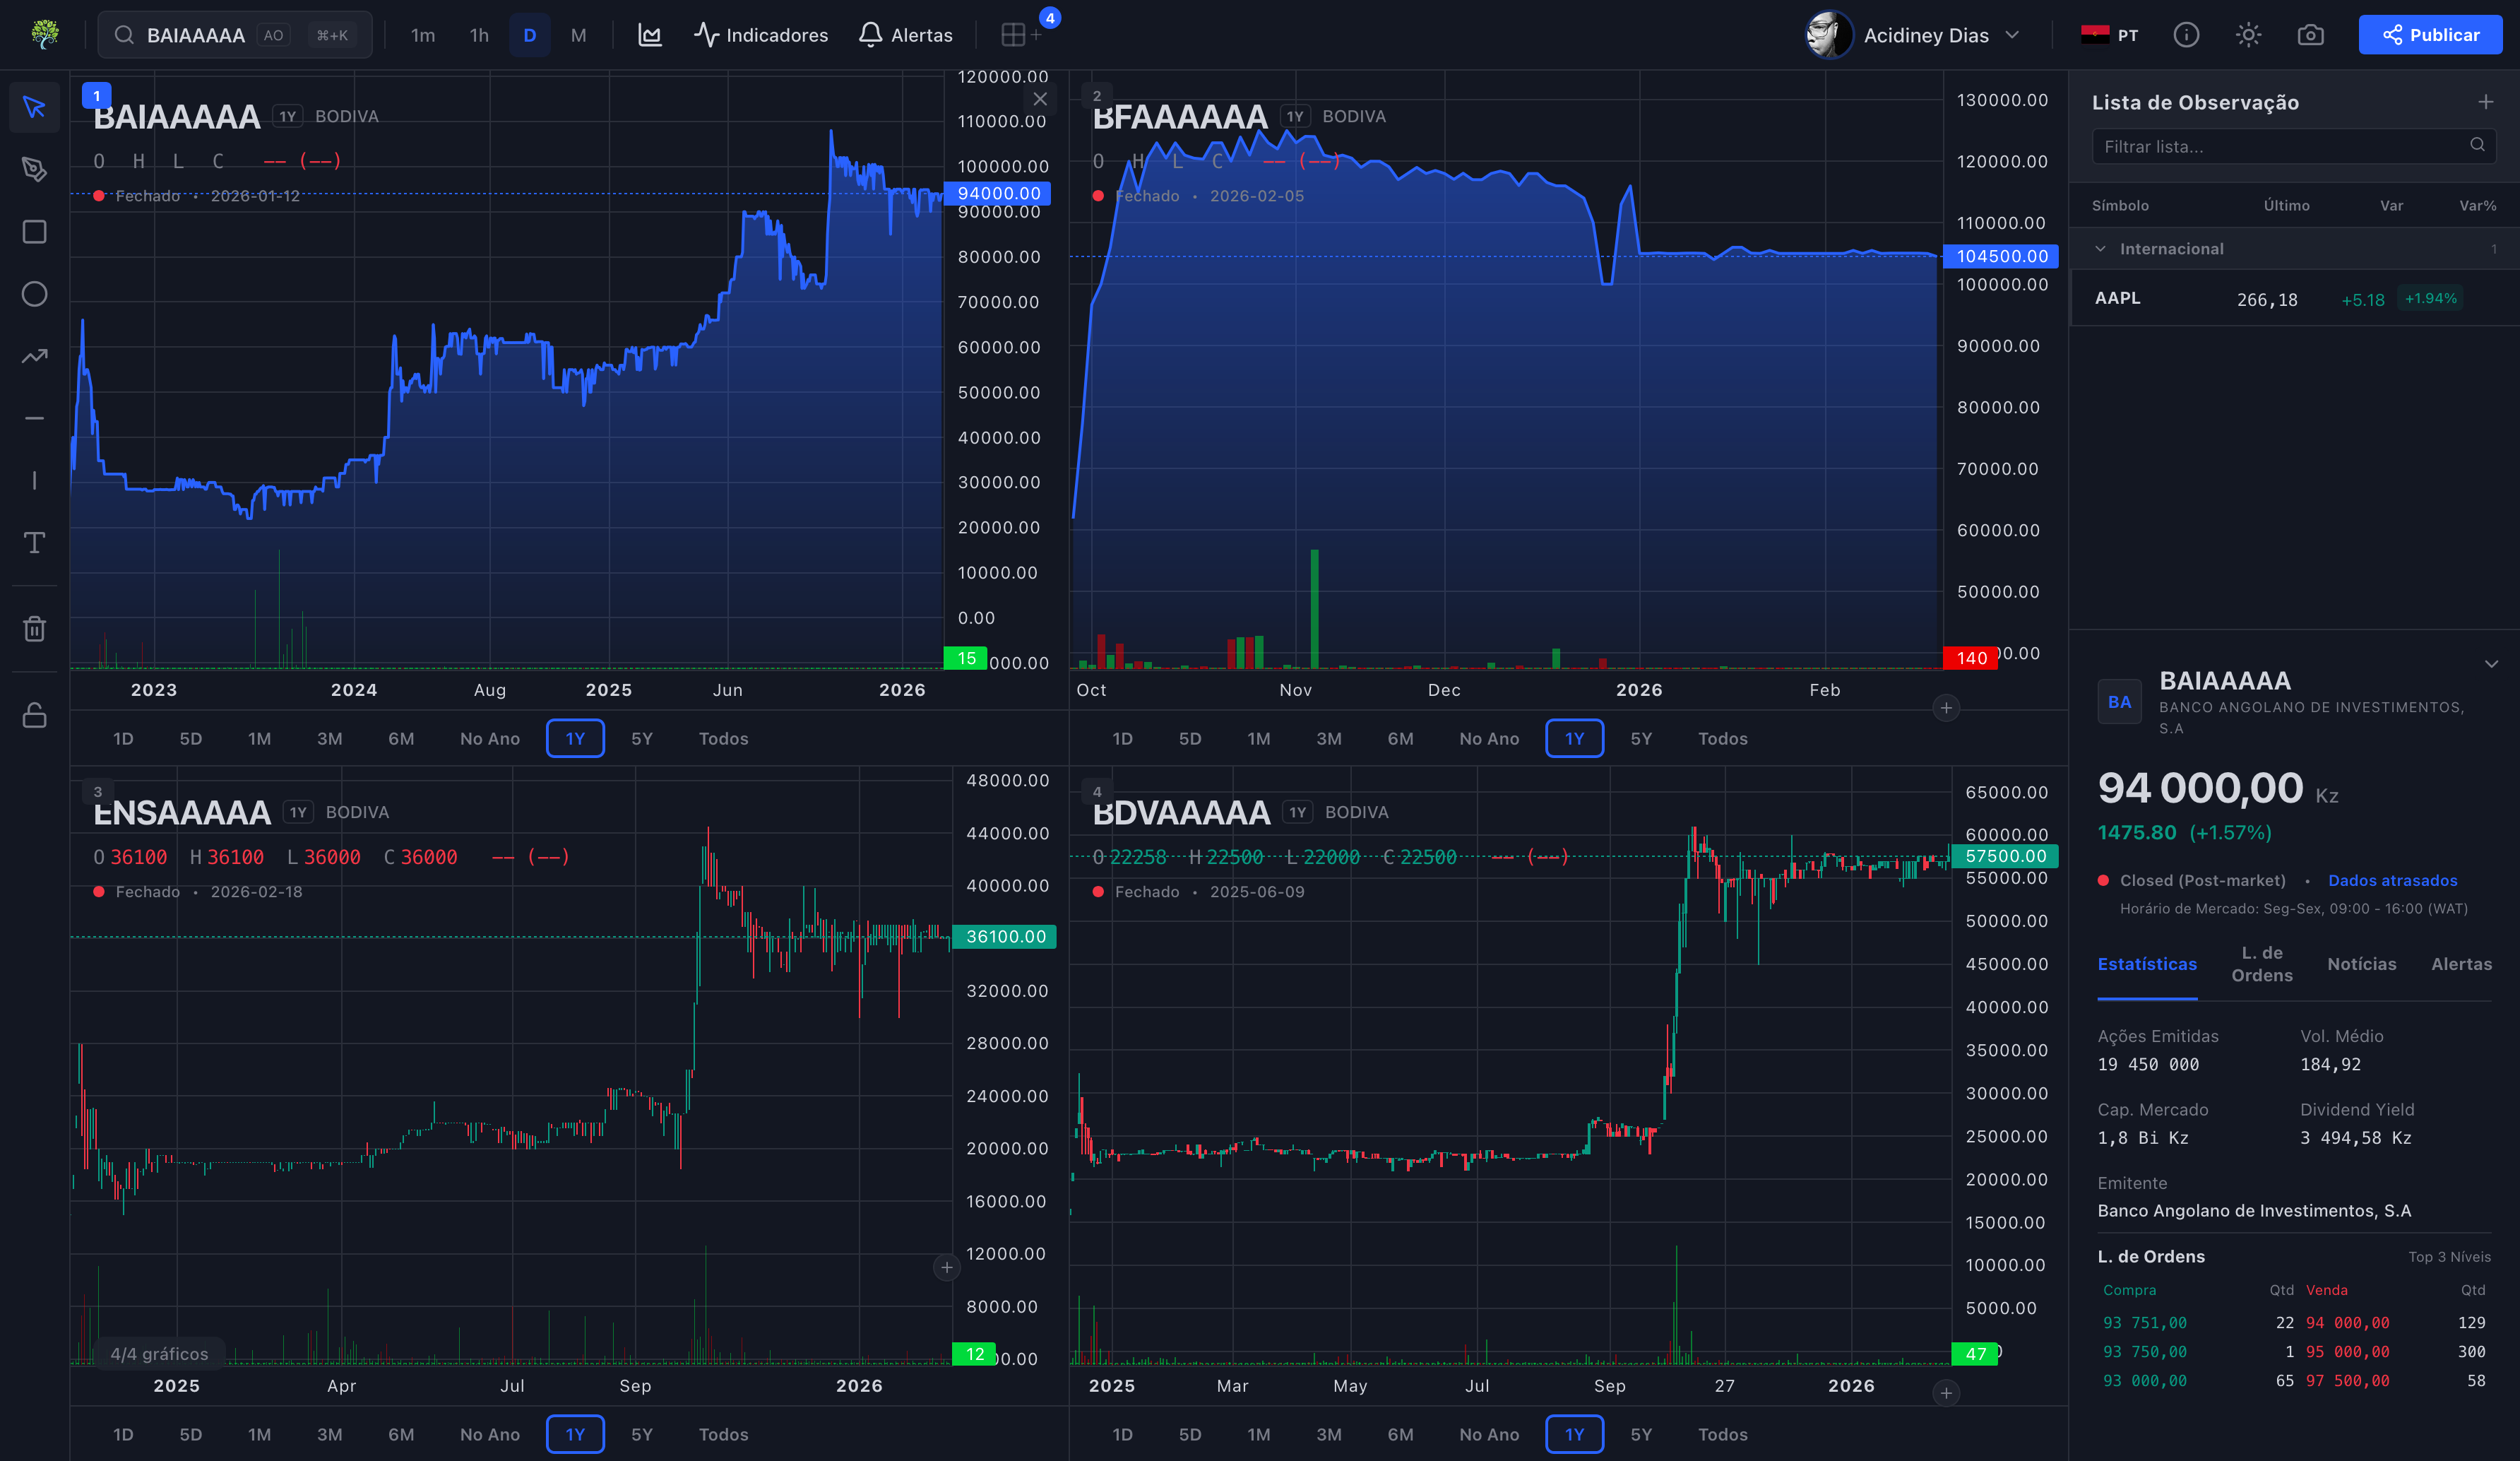The width and height of the screenshot is (2520, 1461).
Task: Collapse the Internacional watchlist group
Action: point(2100,248)
